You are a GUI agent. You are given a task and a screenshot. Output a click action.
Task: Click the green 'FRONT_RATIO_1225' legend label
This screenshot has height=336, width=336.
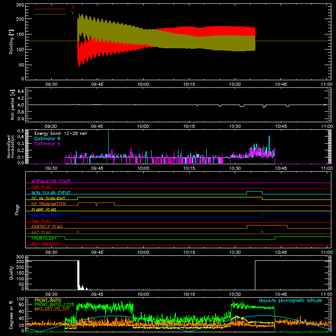tap(54, 304)
